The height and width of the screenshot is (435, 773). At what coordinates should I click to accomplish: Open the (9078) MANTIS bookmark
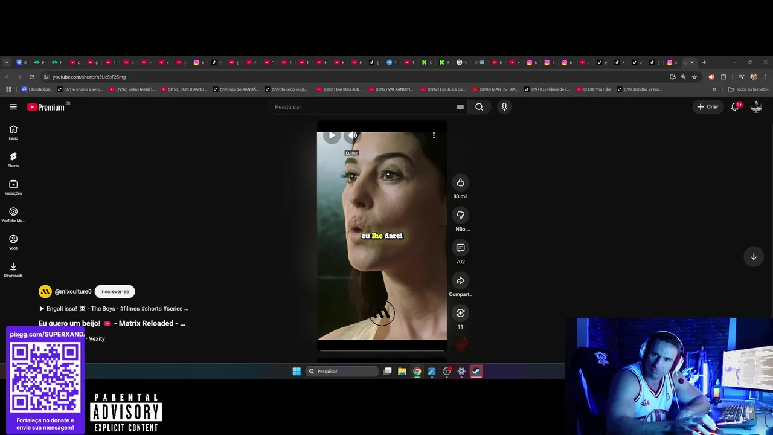point(496,89)
